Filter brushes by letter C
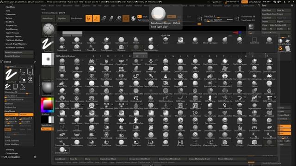 pos(101,56)
